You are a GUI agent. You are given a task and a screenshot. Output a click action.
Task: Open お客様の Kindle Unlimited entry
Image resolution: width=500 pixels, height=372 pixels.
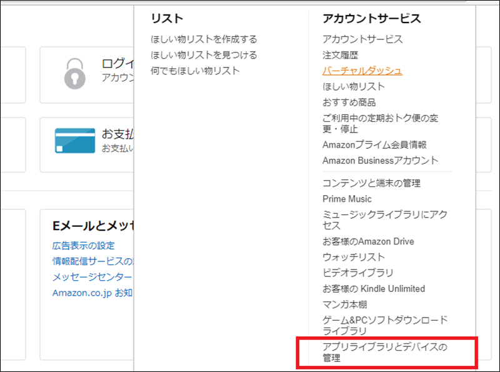tap(374, 288)
